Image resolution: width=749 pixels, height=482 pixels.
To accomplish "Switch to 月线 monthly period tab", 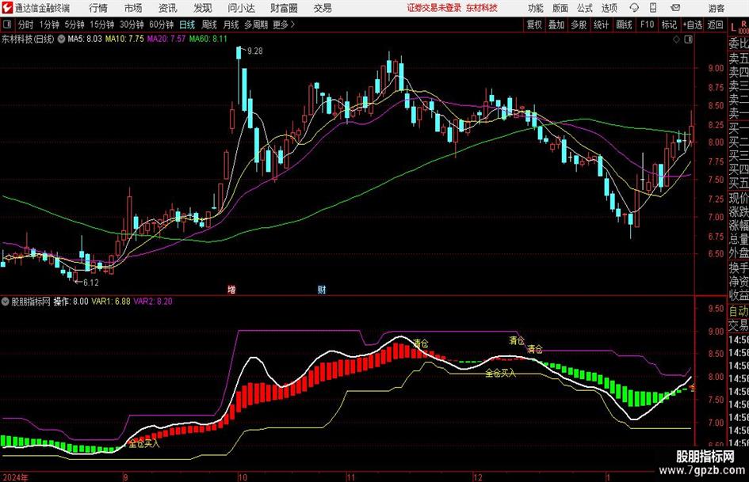I will [x=231, y=25].
